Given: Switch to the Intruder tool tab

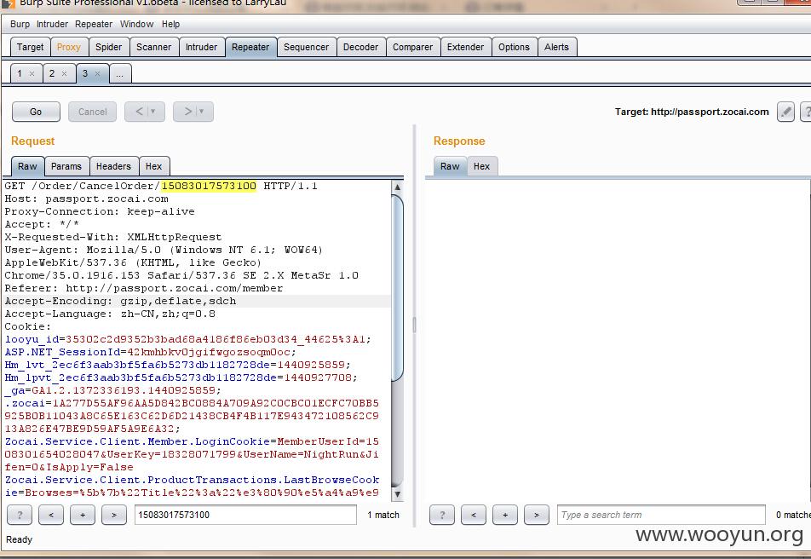Looking at the screenshot, I should pyautogui.click(x=201, y=47).
